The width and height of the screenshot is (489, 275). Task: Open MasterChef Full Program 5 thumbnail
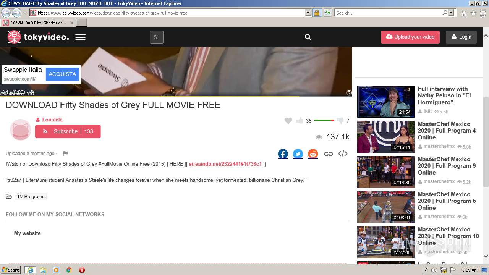click(386, 207)
